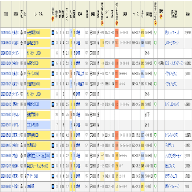Open runner-up horse (セリフォス)
This screenshot has height=192, width=192.
coord(170,166)
